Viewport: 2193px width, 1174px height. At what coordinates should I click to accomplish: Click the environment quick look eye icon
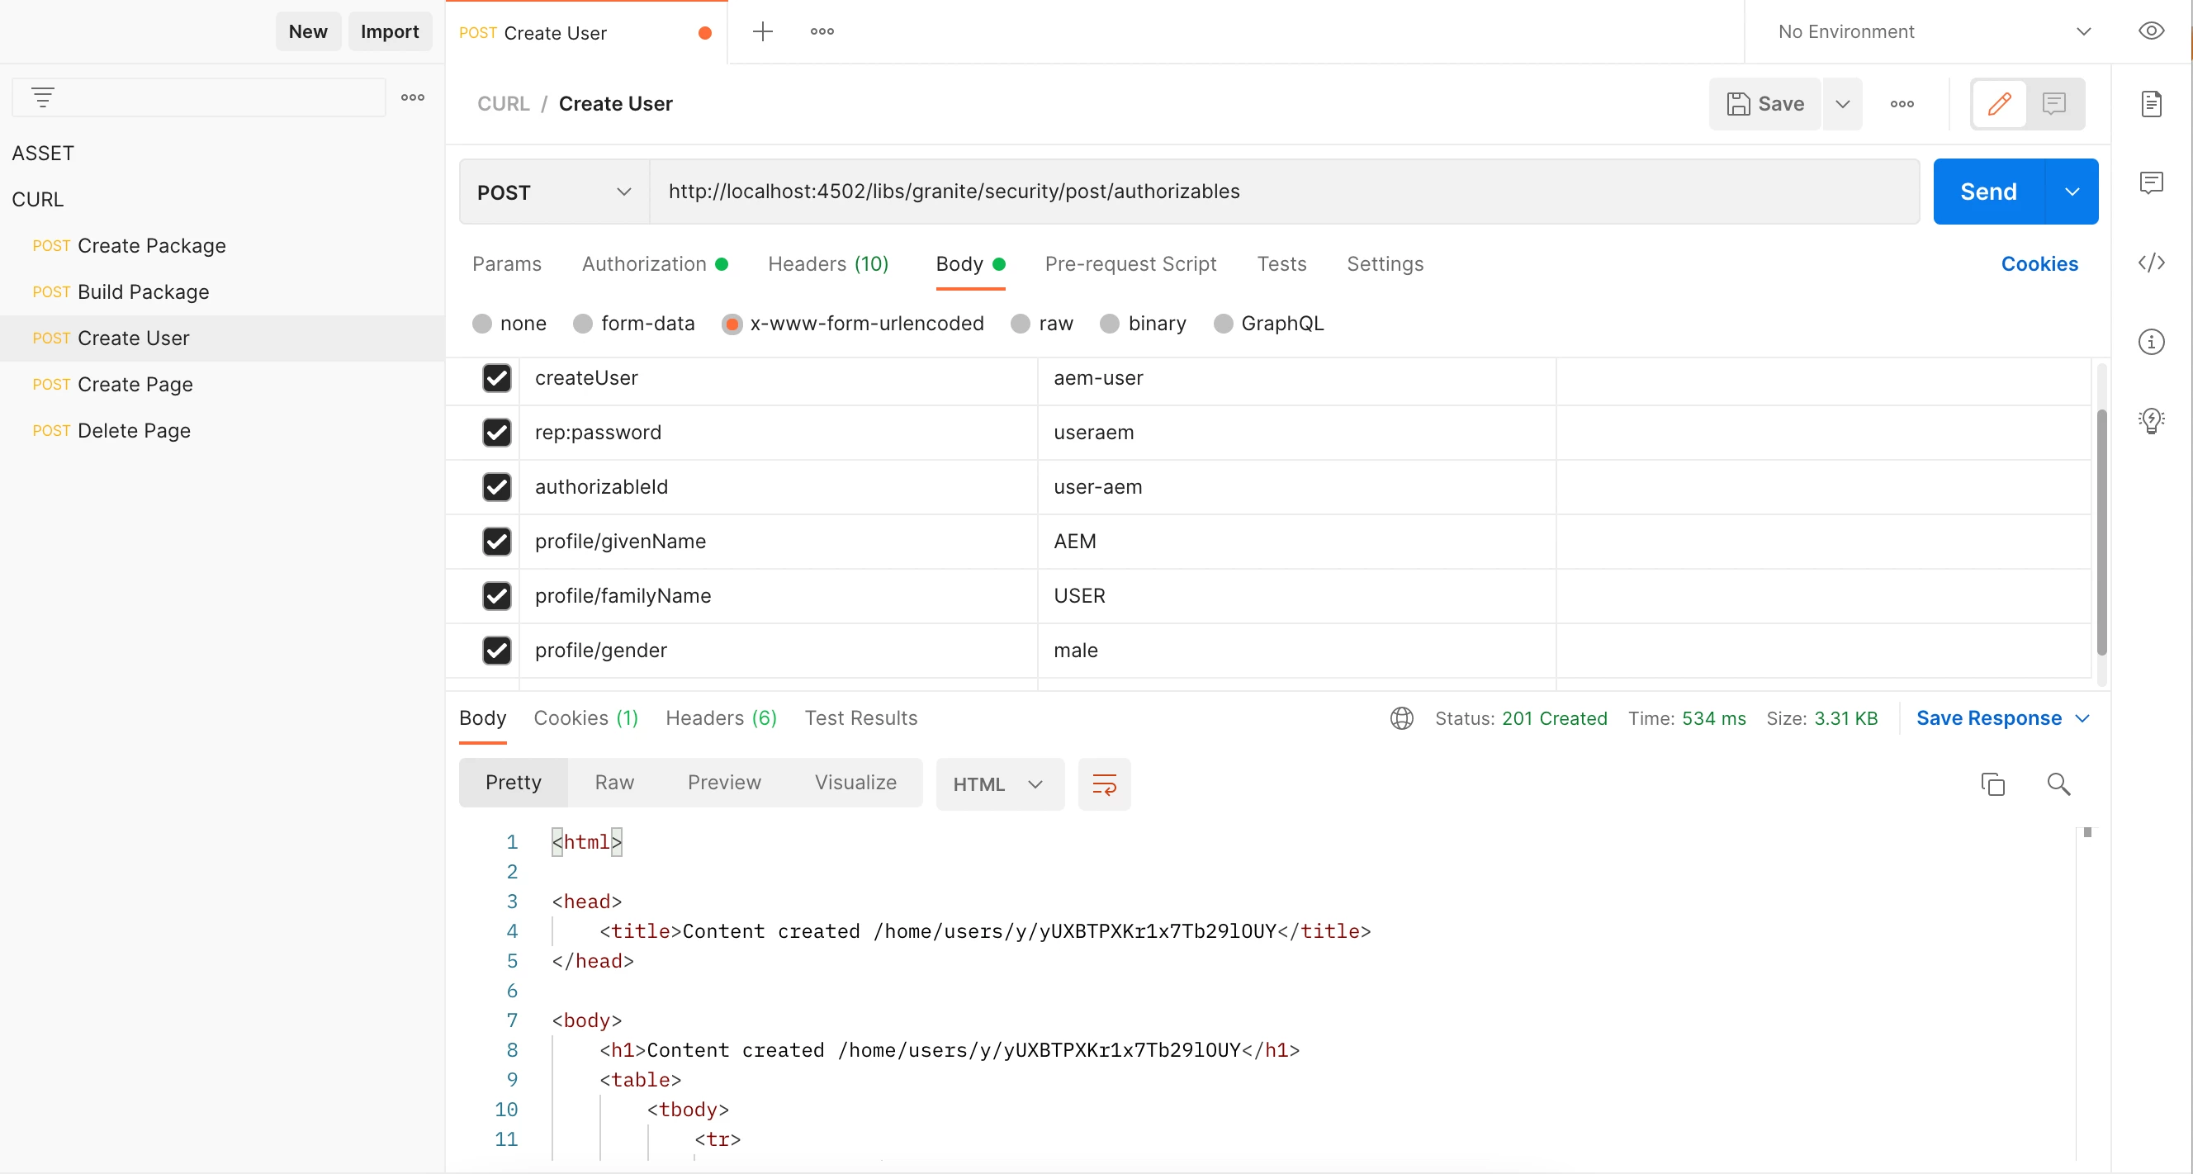(2150, 31)
